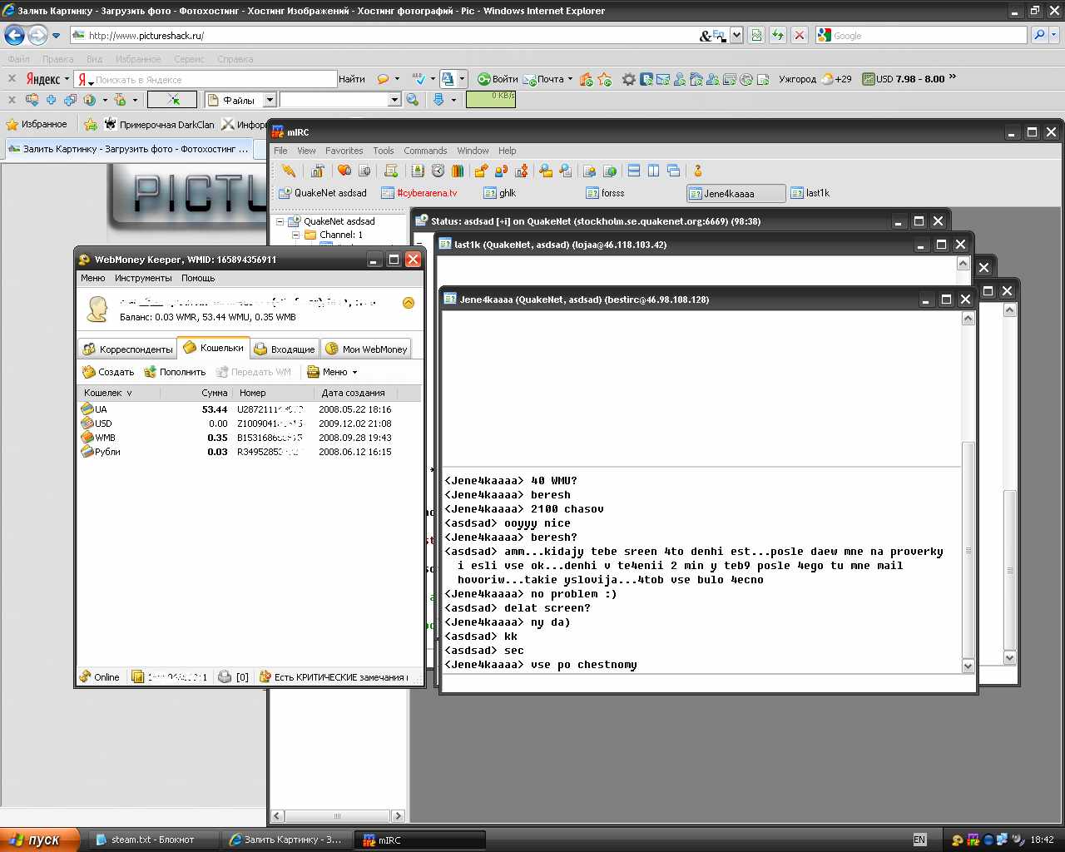
Task: Switch to last1k query in mIRC switchbar
Action: pyautogui.click(x=810, y=193)
